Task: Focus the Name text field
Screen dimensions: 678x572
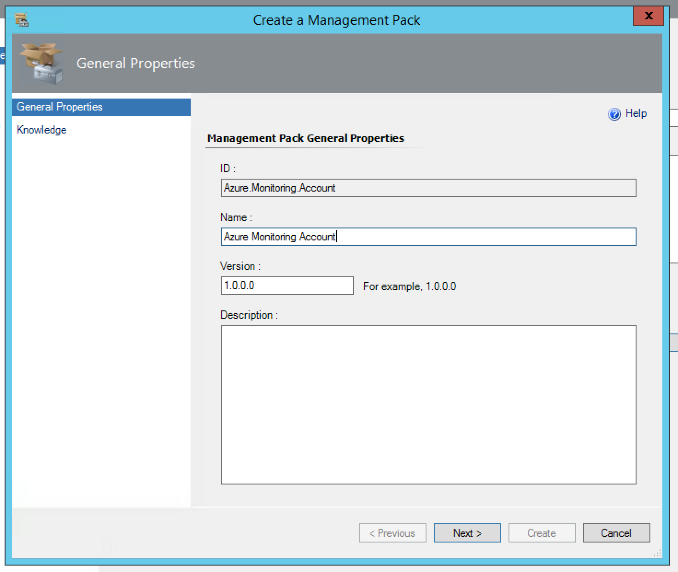Action: 428,237
